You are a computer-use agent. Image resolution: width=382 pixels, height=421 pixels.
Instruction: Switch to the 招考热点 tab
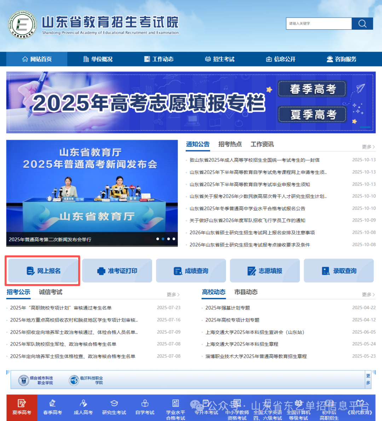230,144
